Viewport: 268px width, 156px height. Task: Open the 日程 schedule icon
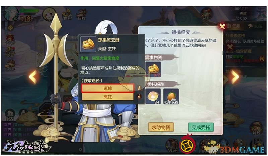click(x=81, y=14)
